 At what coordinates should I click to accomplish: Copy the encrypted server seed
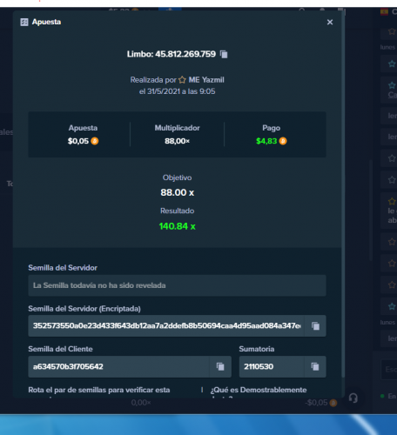coord(315,326)
